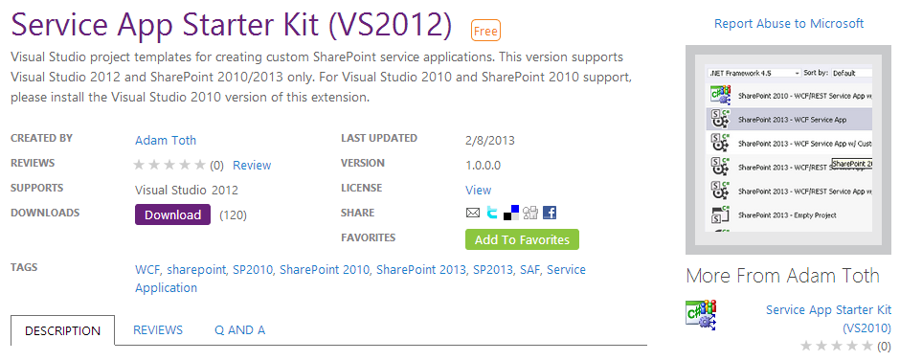This screenshot has height=361, width=900.
Task: Open the Q AND A tab
Action: tap(240, 330)
